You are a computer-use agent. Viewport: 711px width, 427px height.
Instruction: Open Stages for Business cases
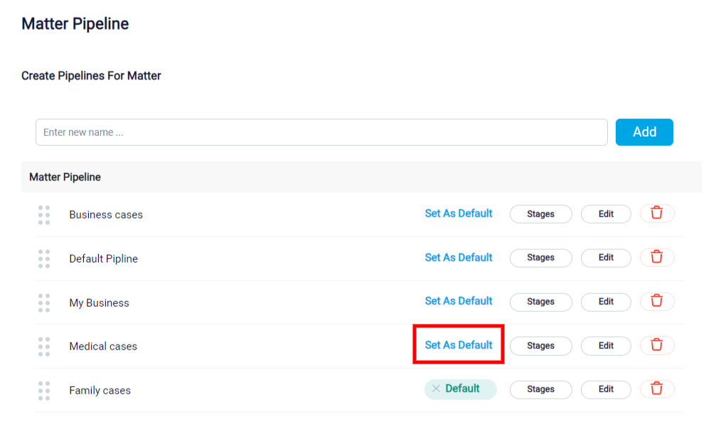[x=540, y=214]
